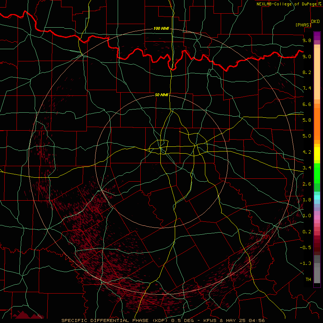
Task: Click the 5.0 legend value
Action: (x=307, y=136)
